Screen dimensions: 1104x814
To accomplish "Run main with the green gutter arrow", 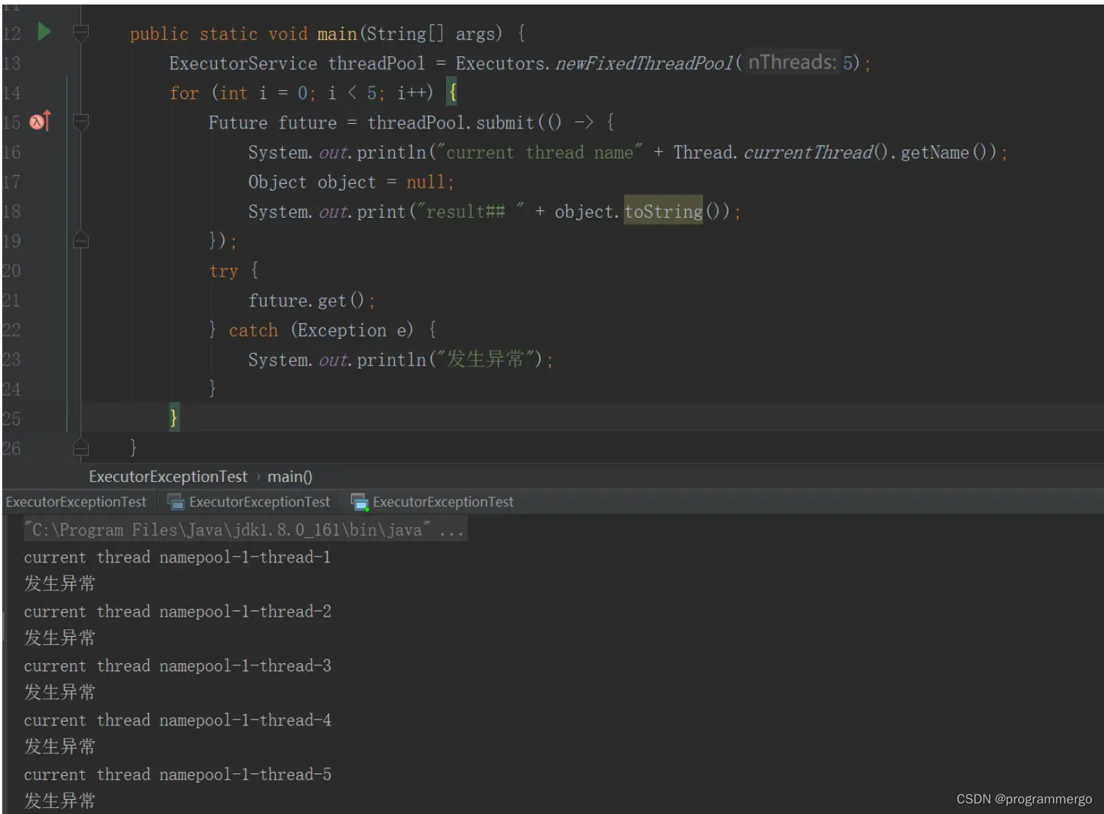I will click(x=44, y=32).
